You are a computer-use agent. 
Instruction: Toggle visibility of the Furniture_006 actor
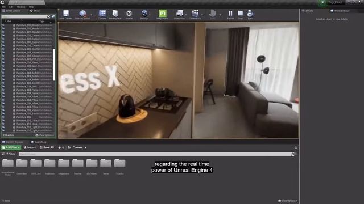click(x=3, y=117)
